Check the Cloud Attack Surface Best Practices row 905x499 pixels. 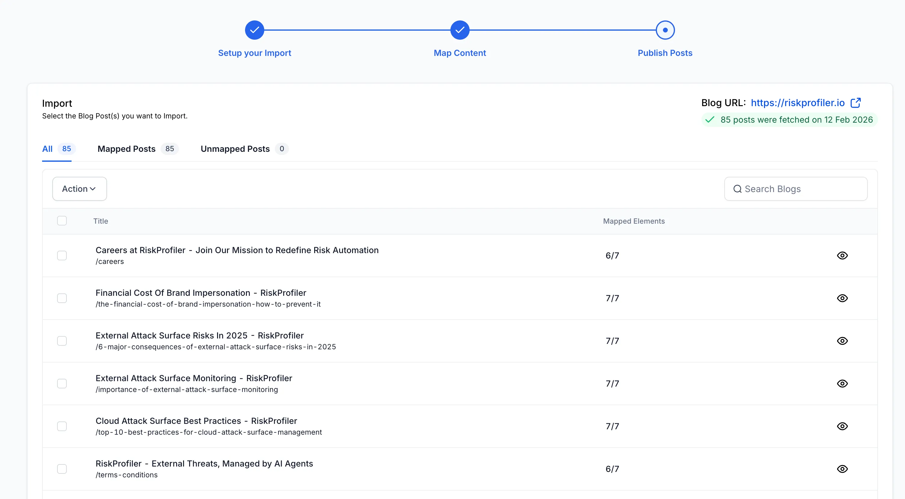62,426
